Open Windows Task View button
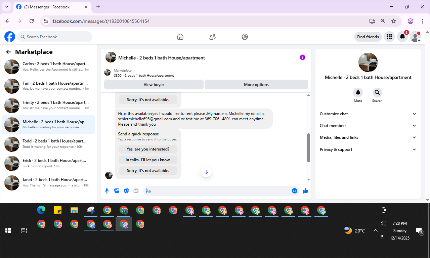Viewport: 430px width, 258px height. (24, 230)
